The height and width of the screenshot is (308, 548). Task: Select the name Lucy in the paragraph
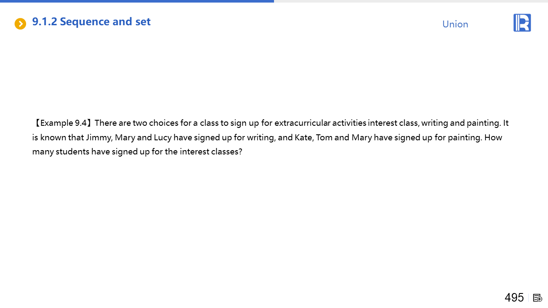click(x=163, y=138)
